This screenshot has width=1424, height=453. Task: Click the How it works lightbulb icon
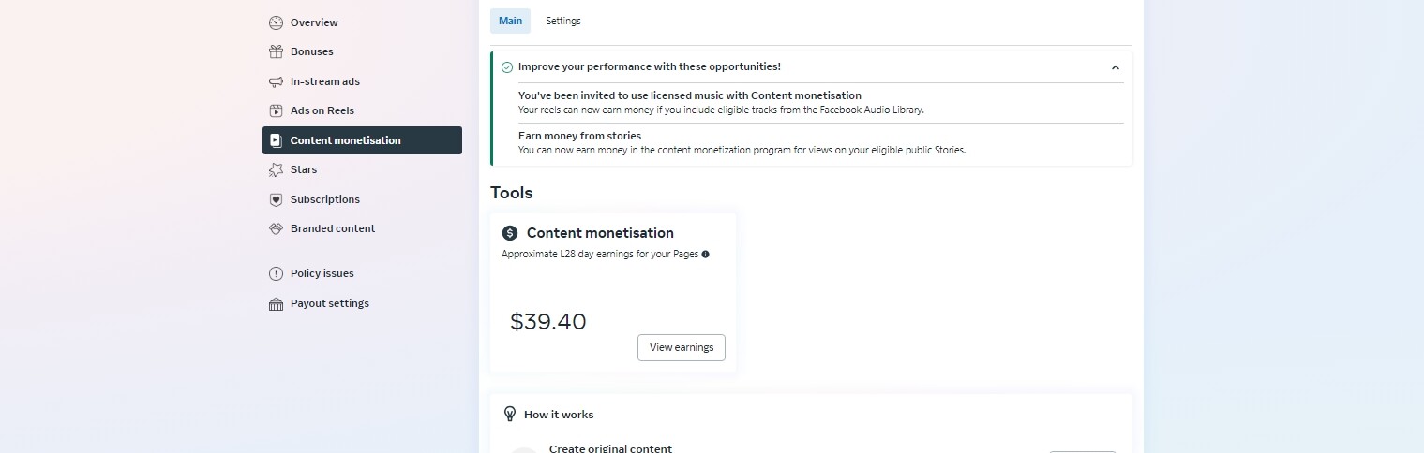(x=510, y=414)
